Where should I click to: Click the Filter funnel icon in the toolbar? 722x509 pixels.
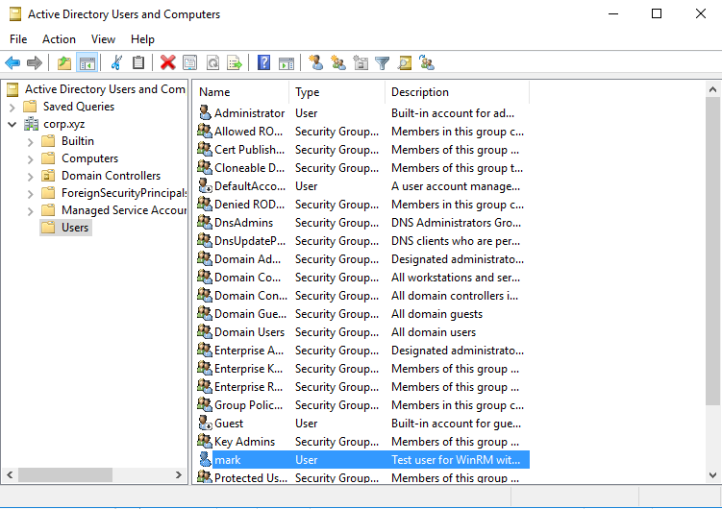[x=383, y=63]
